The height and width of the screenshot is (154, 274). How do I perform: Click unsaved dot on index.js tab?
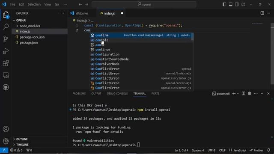point(122,13)
